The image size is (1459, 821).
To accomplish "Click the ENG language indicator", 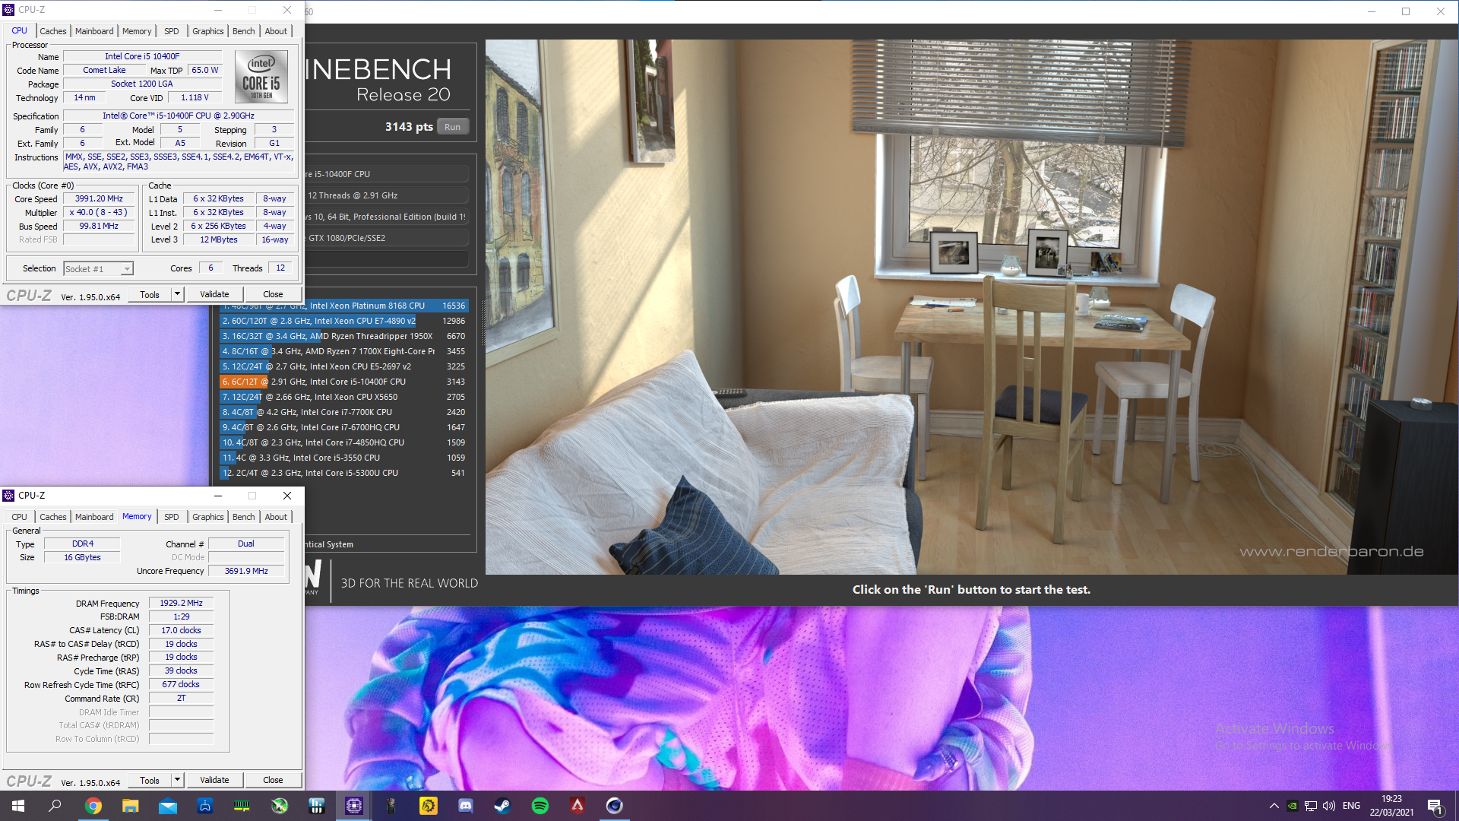I will (x=1351, y=806).
